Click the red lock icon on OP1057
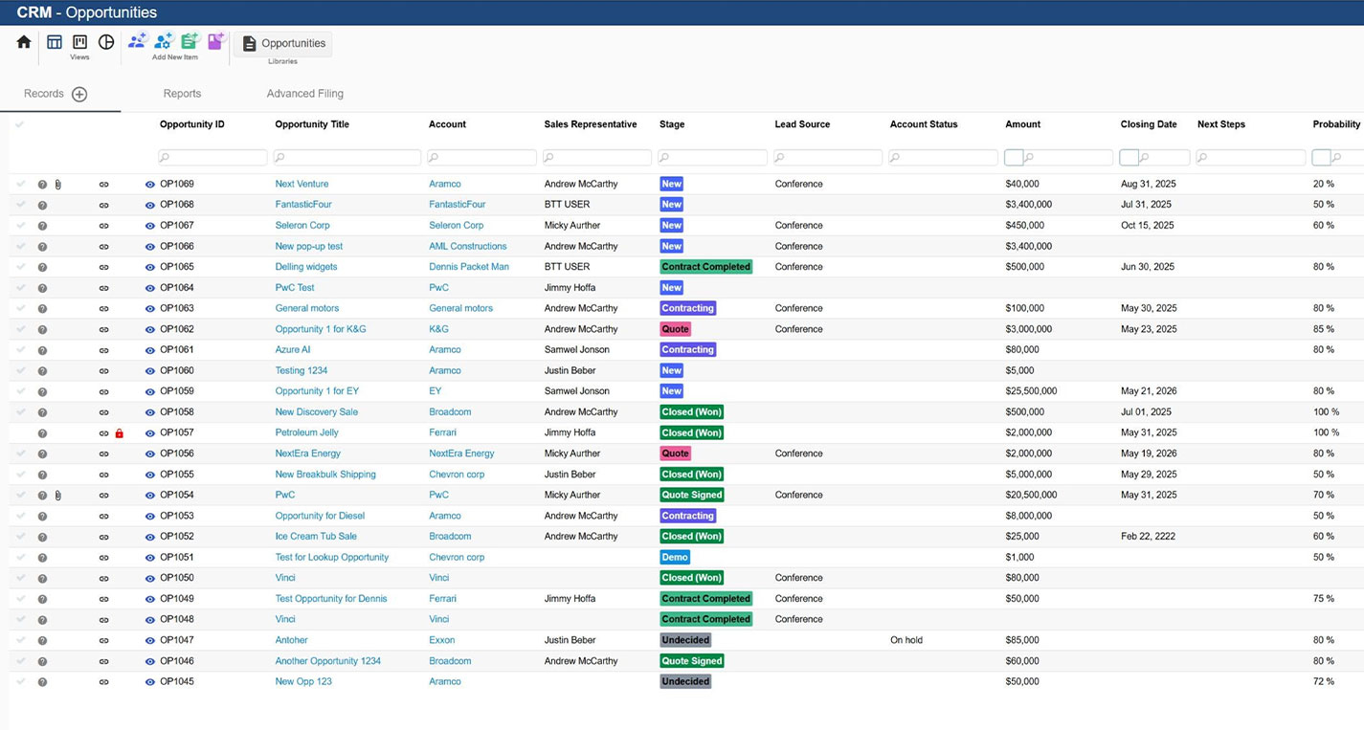 coord(120,433)
